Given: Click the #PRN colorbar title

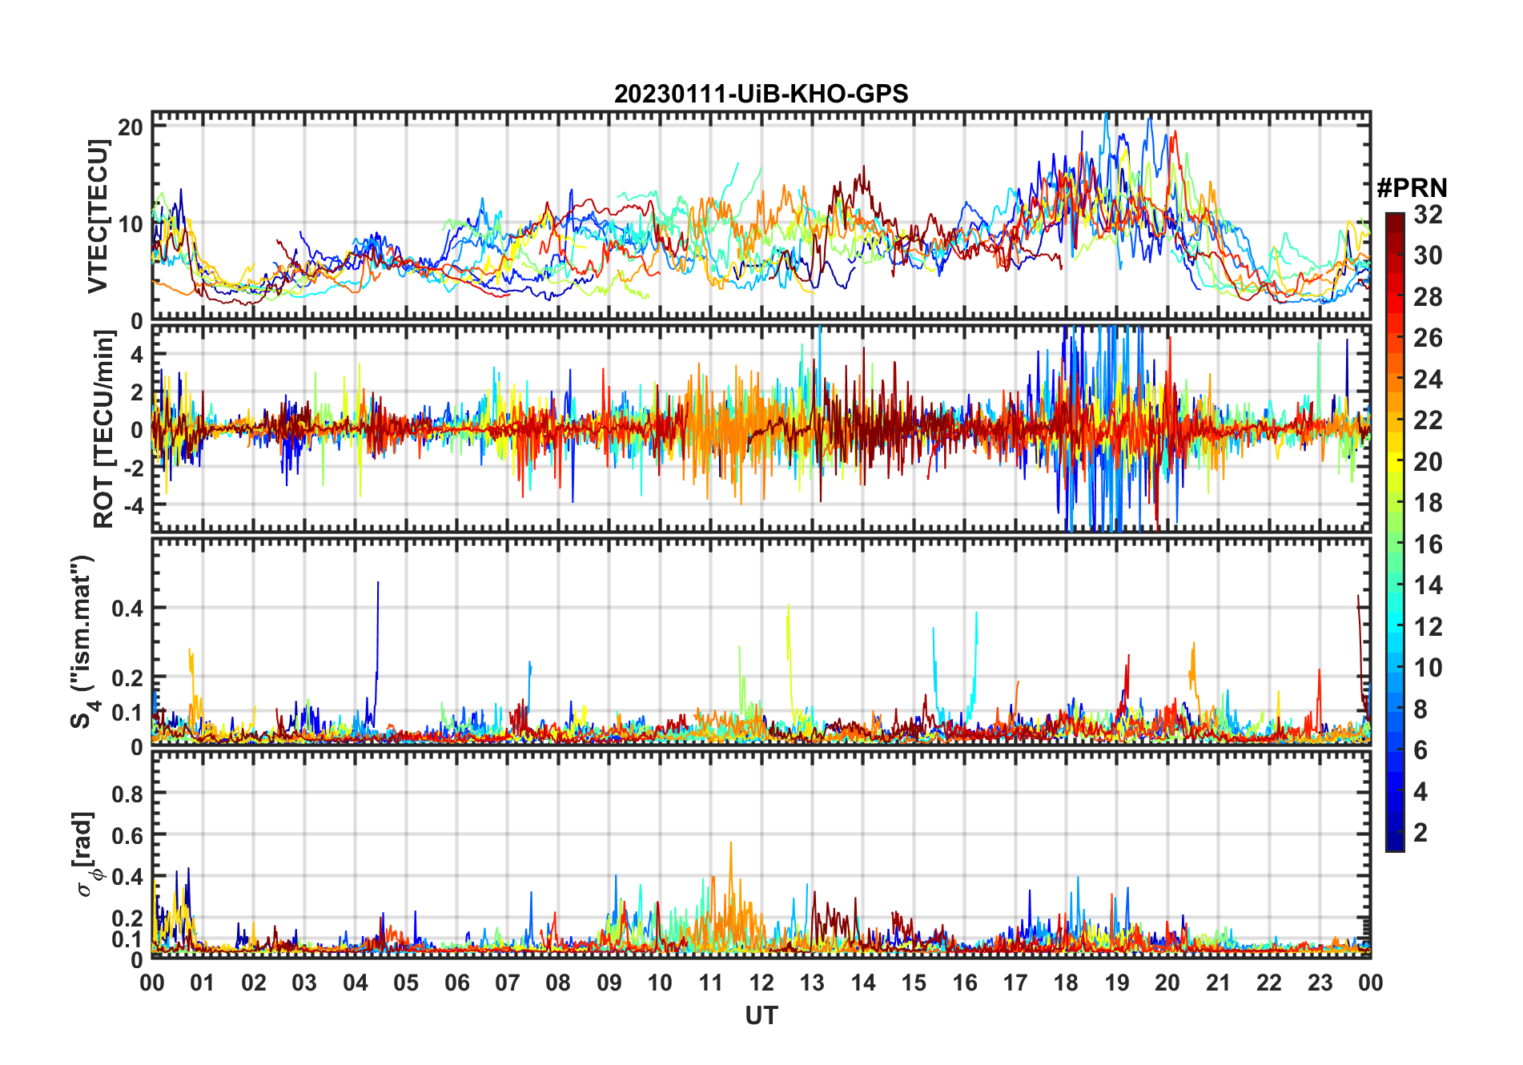Looking at the screenshot, I should coord(1412,188).
